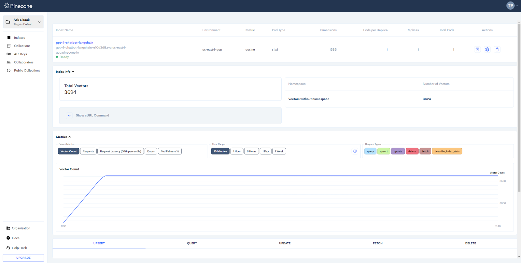Toggle the blue query request type chip
The height and width of the screenshot is (263, 521).
tap(371, 151)
